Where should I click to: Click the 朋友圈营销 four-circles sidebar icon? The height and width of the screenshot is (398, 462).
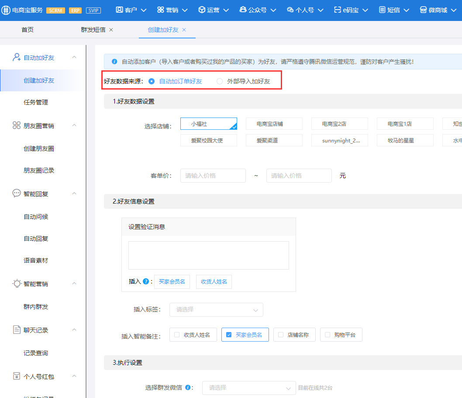tap(17, 125)
